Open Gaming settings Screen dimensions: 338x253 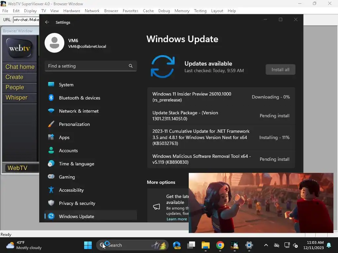click(x=90, y=177)
